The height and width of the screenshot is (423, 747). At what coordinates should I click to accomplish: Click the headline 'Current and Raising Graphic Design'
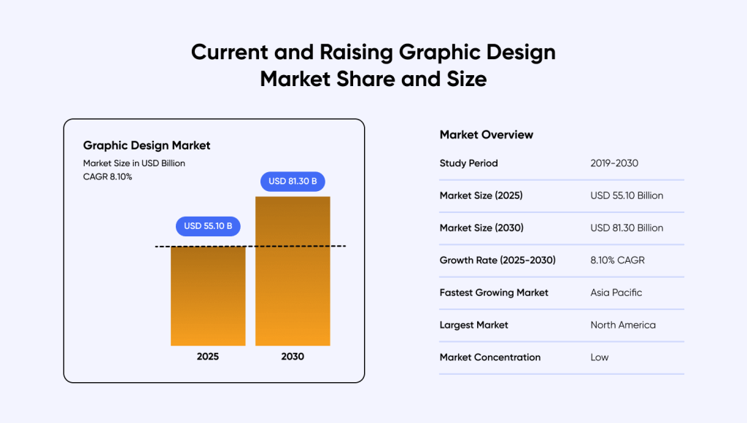[373, 53]
